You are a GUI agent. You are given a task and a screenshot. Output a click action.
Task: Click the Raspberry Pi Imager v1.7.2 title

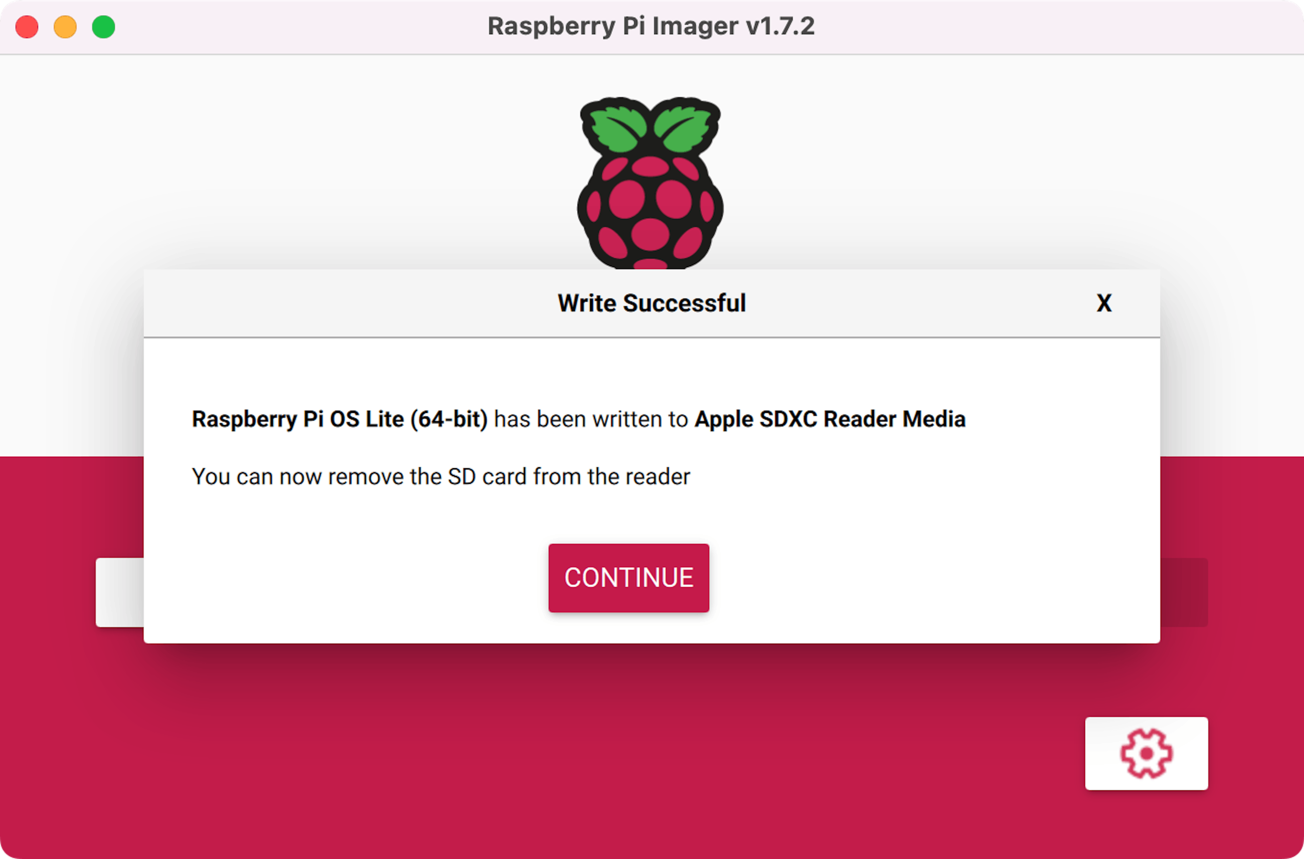click(x=651, y=26)
